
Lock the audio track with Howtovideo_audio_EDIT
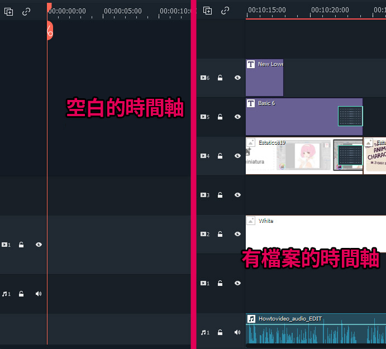coord(220,333)
